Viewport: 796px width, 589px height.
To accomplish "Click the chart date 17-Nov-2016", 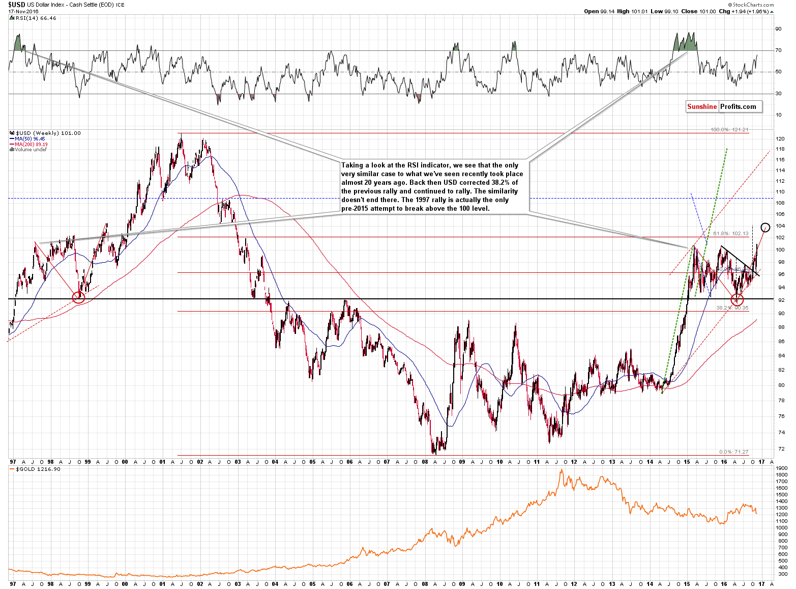I will pos(24,11).
